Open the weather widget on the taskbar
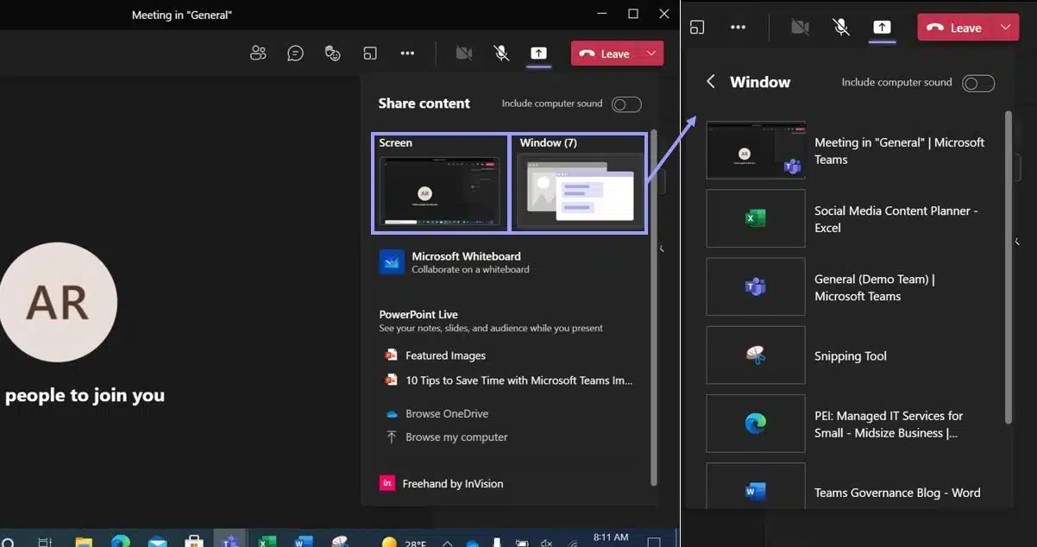The height and width of the screenshot is (547, 1037). point(404,543)
